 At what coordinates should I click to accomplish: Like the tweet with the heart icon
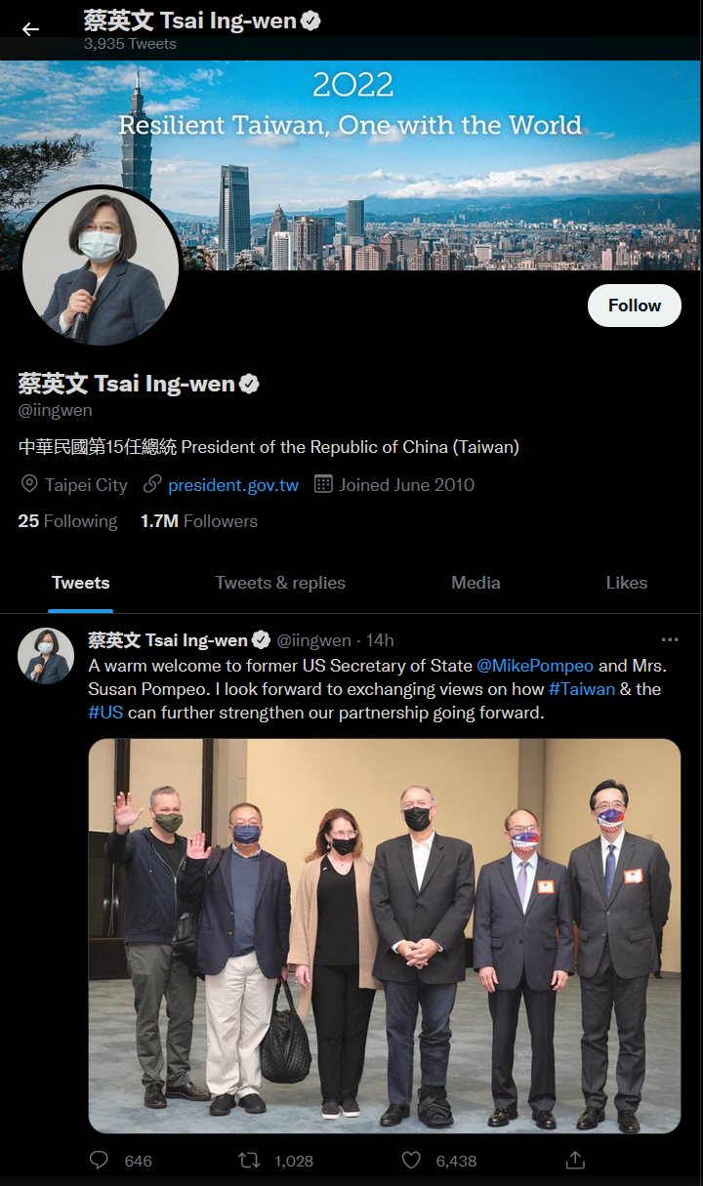click(411, 1160)
